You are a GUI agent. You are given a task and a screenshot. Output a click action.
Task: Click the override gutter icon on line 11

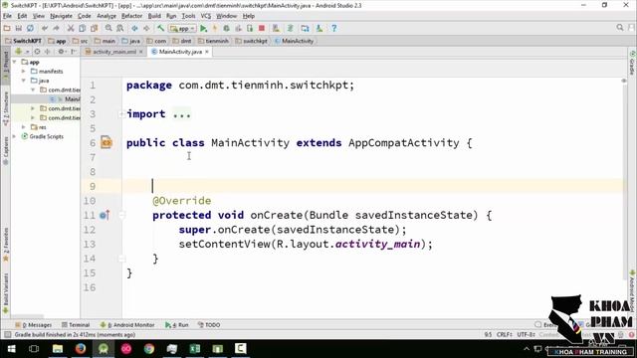pos(105,215)
